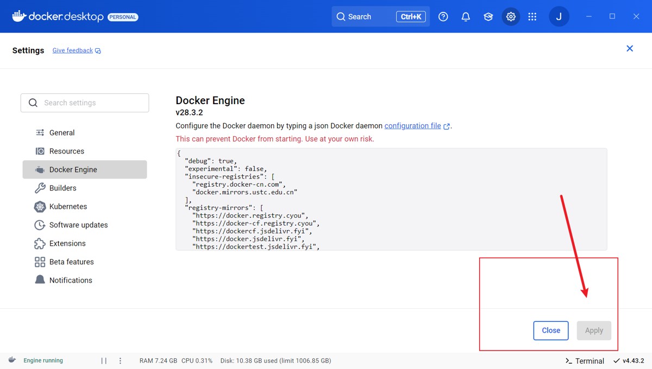The height and width of the screenshot is (369, 652).
Task: Click the Kubernetes wheel icon in sidebar
Action: point(40,207)
